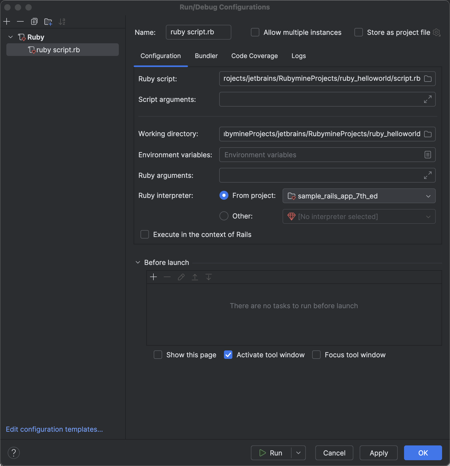
Task: Click the Add New Configuration plus icon
Action: click(7, 21)
